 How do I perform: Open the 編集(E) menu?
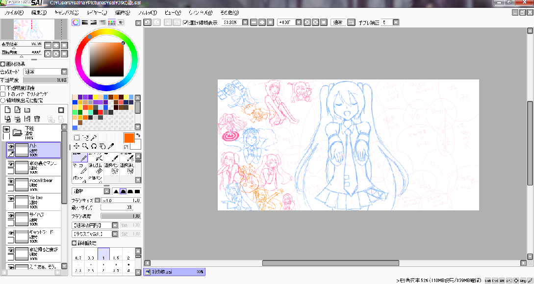click(x=39, y=13)
